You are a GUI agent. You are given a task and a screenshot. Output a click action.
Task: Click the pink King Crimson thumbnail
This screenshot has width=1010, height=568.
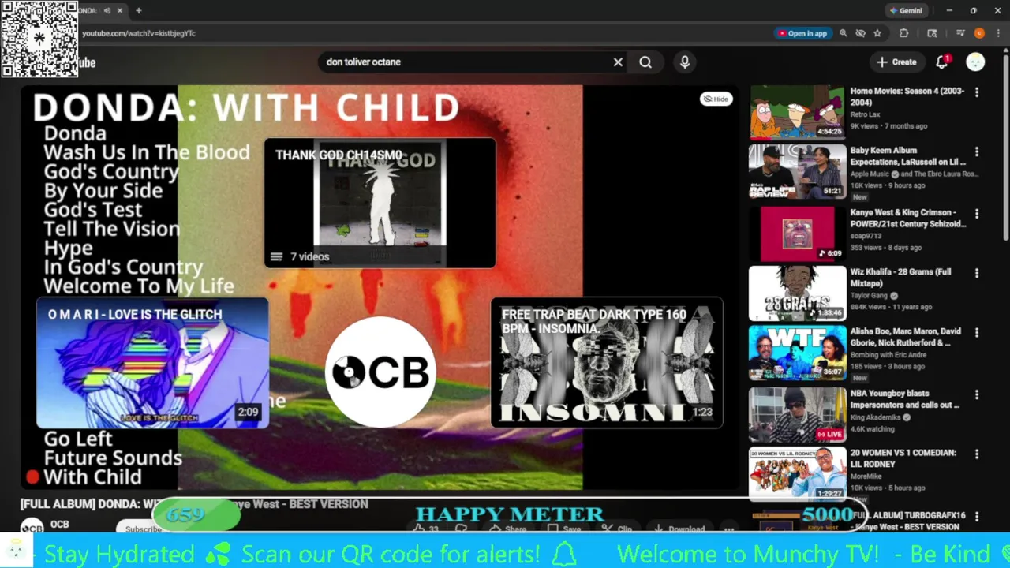click(x=797, y=234)
